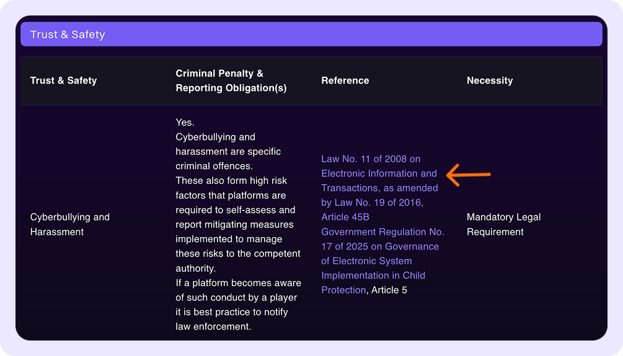Image resolution: width=623 pixels, height=356 pixels.
Task: Click the orange arrow annotation
Action: [469, 175]
